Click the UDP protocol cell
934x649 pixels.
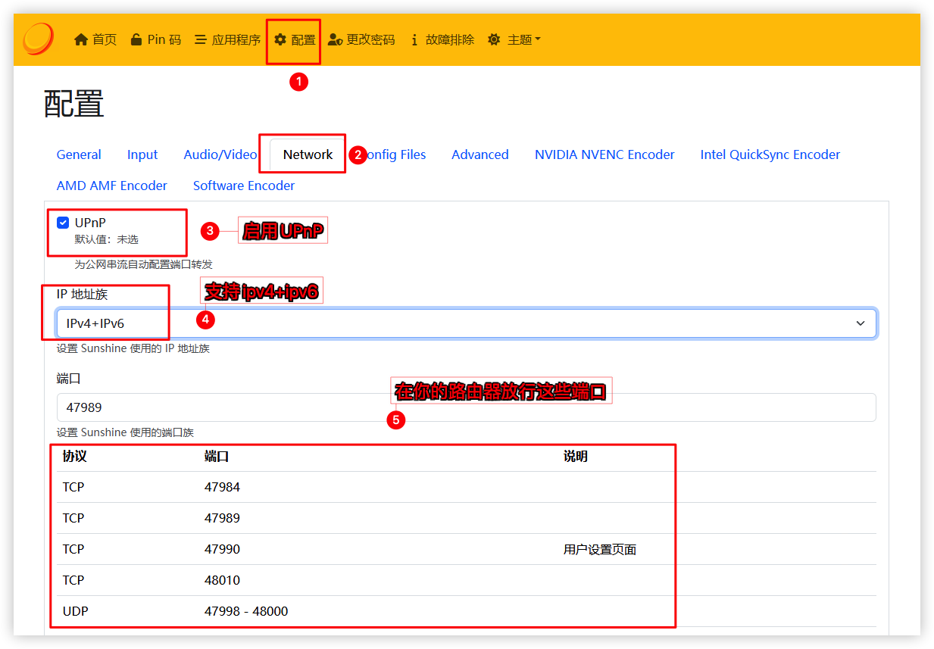pos(76,611)
